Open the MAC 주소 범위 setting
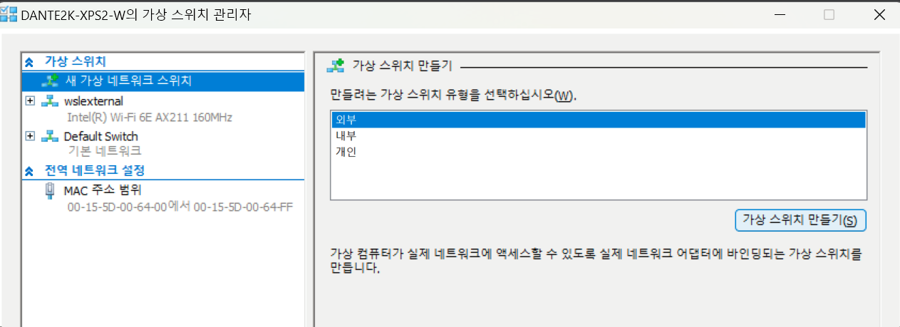 pos(103,190)
